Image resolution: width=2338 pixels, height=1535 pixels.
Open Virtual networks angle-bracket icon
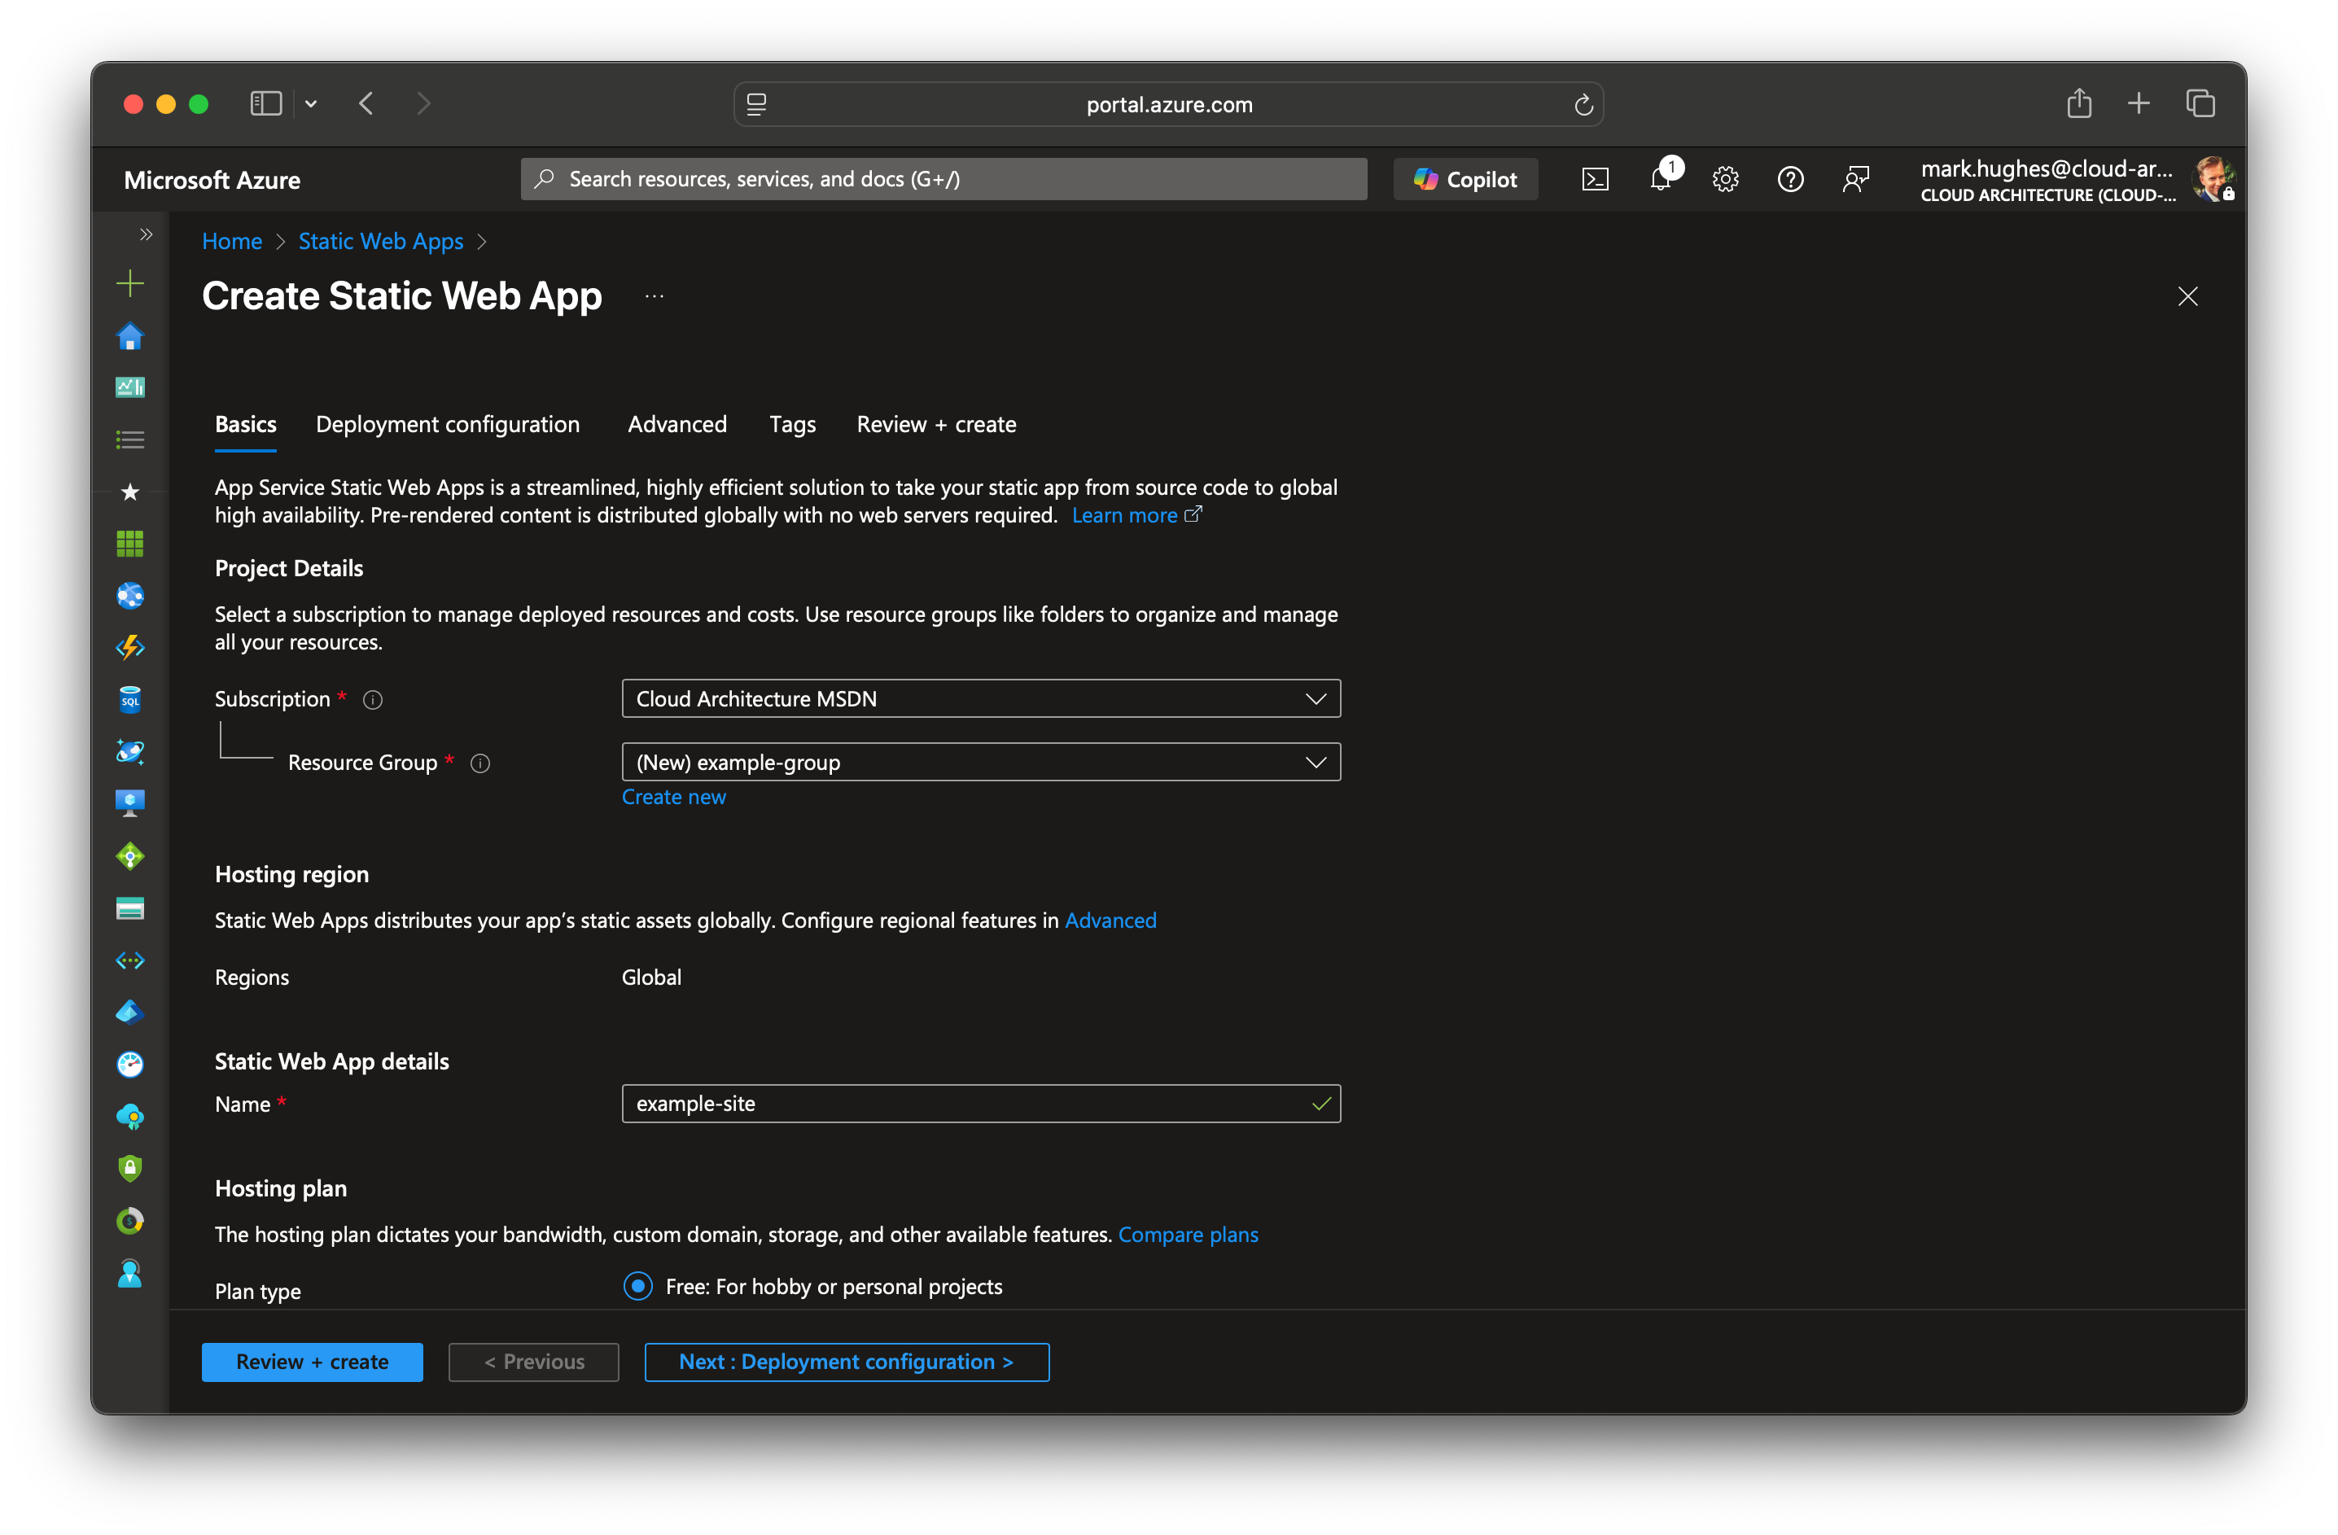click(129, 960)
